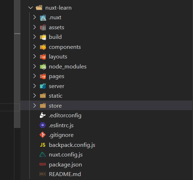Click the static folder icon
Viewport: 193px width, 180px height.
click(x=43, y=96)
